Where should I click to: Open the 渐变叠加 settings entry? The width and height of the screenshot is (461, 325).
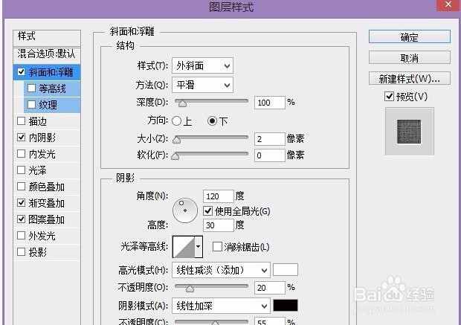(x=46, y=203)
